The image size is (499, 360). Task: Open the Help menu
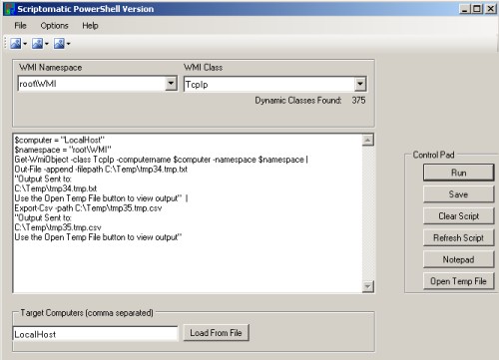tap(90, 26)
